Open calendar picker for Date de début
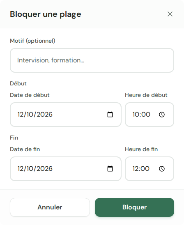The height and width of the screenshot is (225, 184). coord(110,115)
